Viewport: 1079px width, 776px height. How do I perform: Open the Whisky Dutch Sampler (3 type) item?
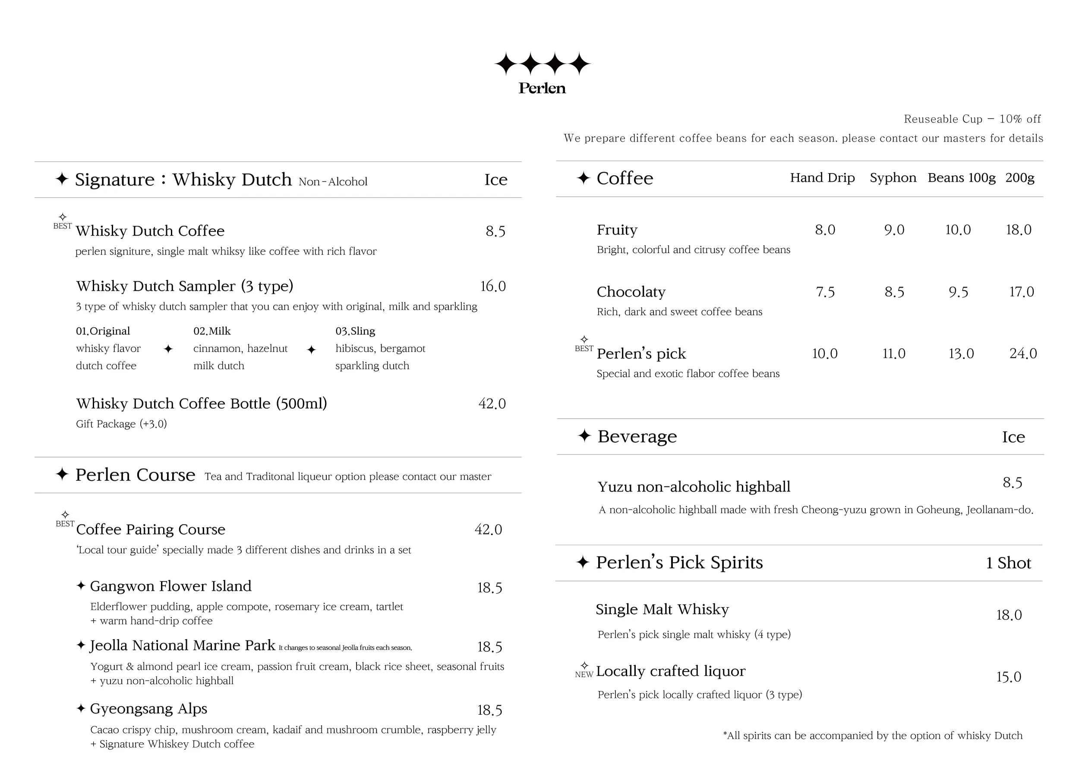point(185,286)
